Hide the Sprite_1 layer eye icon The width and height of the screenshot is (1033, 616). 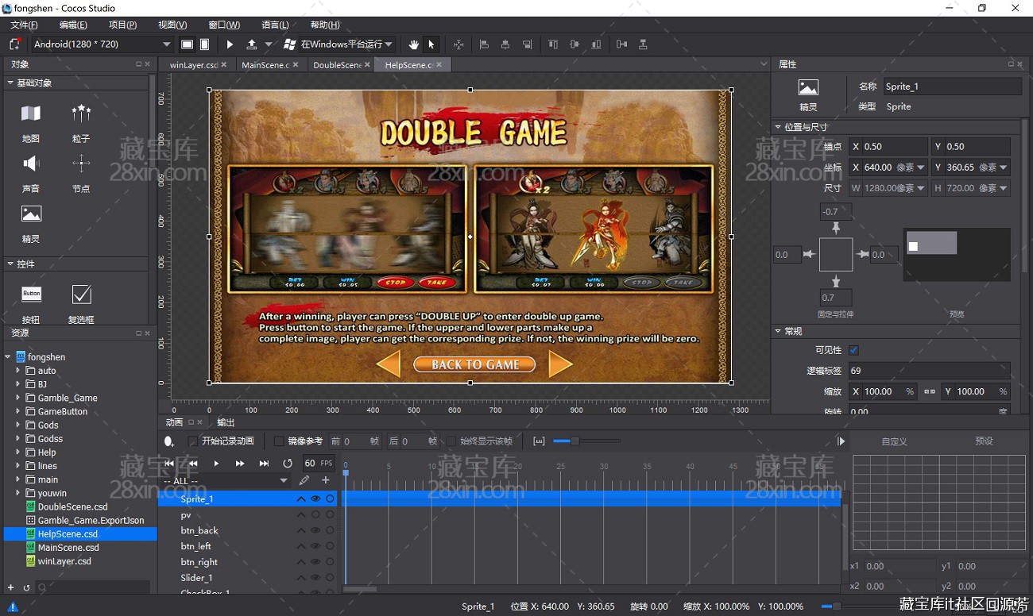pyautogui.click(x=315, y=499)
